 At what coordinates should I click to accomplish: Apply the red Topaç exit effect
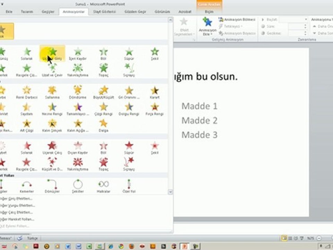pos(103,164)
